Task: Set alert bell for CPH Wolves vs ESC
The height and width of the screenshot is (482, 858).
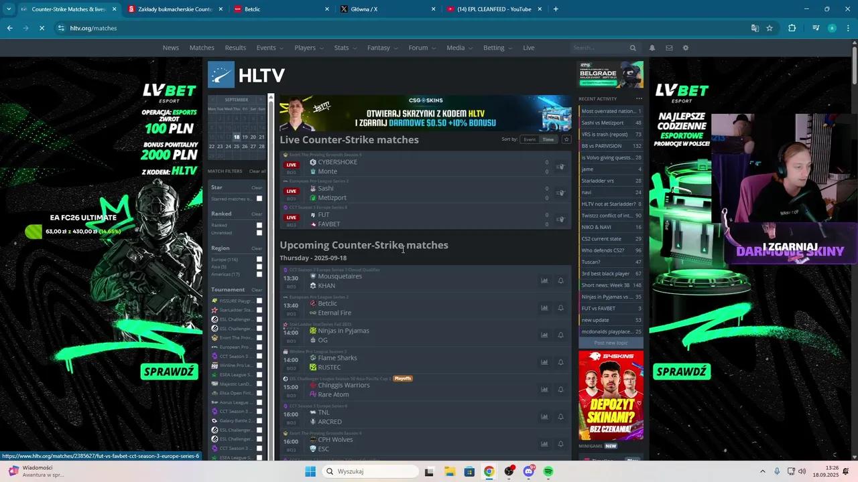Action: (x=561, y=444)
